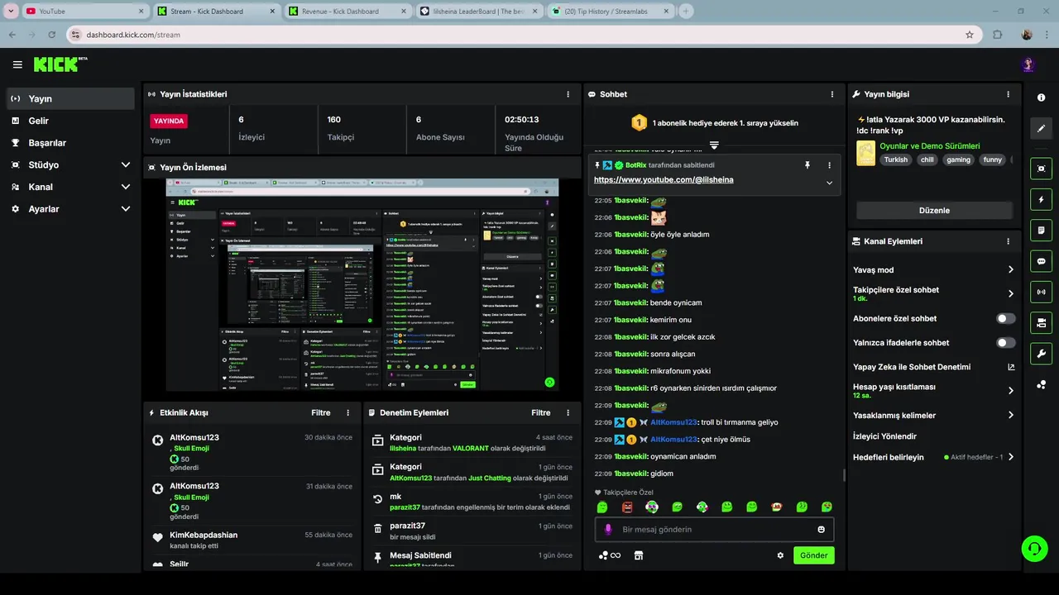Screen dimensions: 1059x595
Task: Open Takipçilere özel sohbet settings arrow
Action: [x=1011, y=293]
